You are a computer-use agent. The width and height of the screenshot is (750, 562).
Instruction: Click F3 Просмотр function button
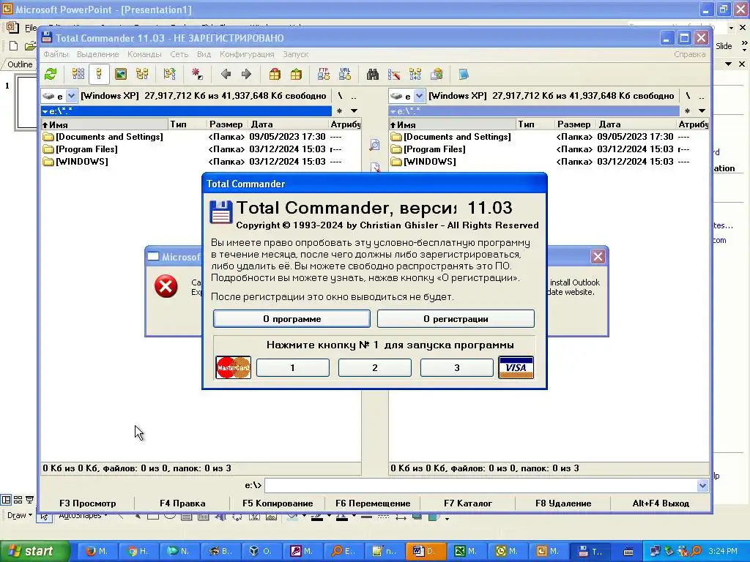pos(88,503)
